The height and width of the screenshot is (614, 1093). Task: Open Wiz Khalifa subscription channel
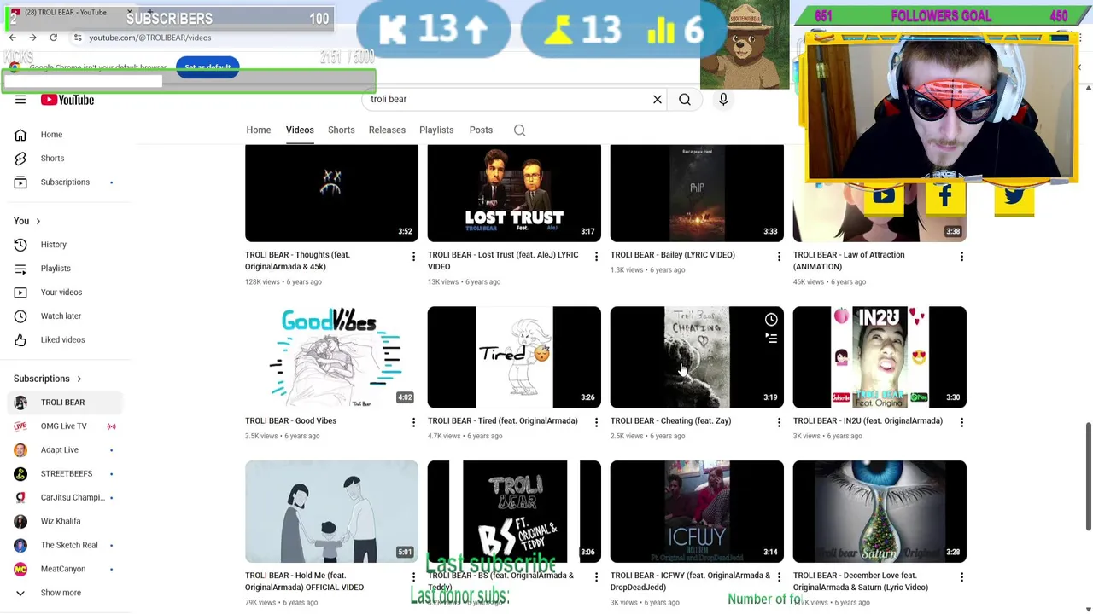coord(60,522)
